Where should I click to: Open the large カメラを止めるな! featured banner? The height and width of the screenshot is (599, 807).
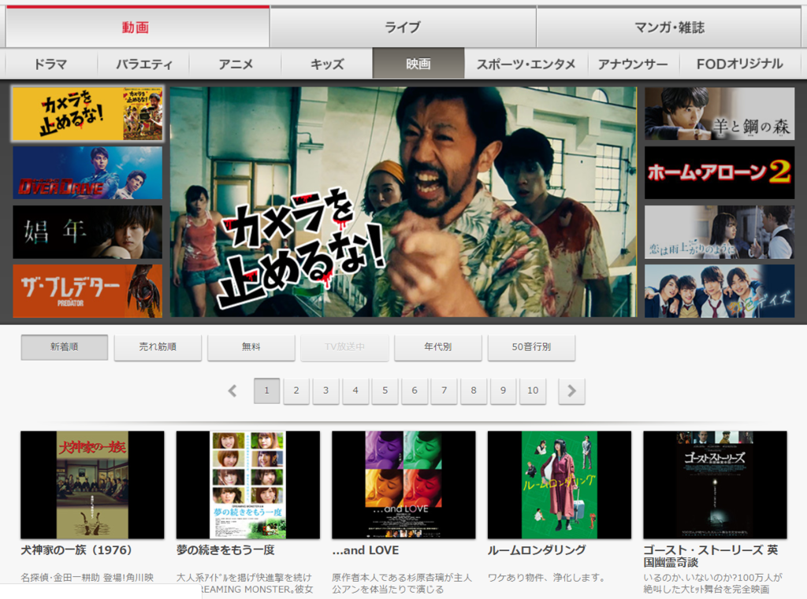coord(403,202)
